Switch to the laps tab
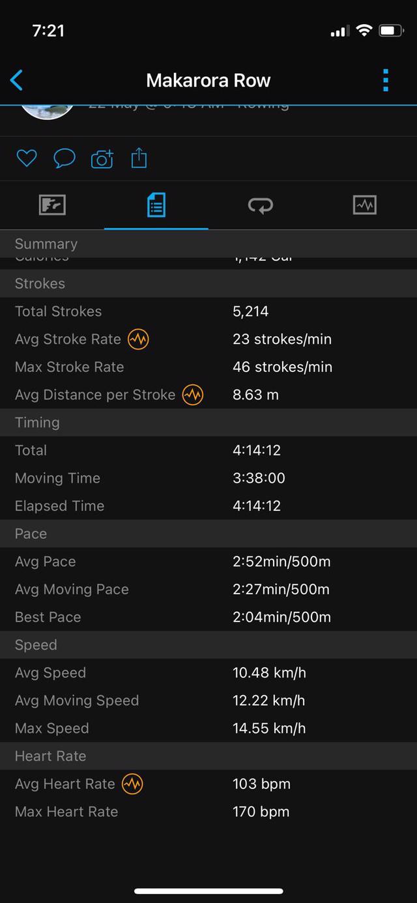Viewport: 417px width, 903px height. (261, 206)
